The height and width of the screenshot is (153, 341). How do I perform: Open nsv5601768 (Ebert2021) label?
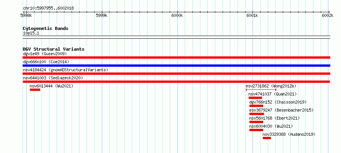[x=274, y=118]
